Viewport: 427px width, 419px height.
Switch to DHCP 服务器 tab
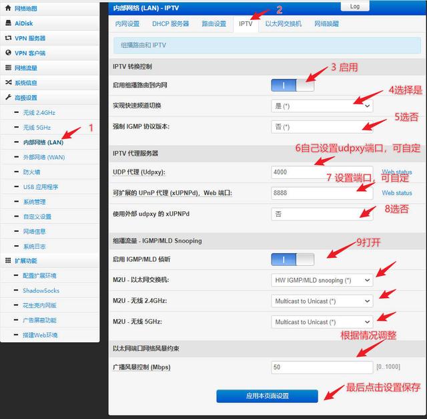click(x=170, y=23)
